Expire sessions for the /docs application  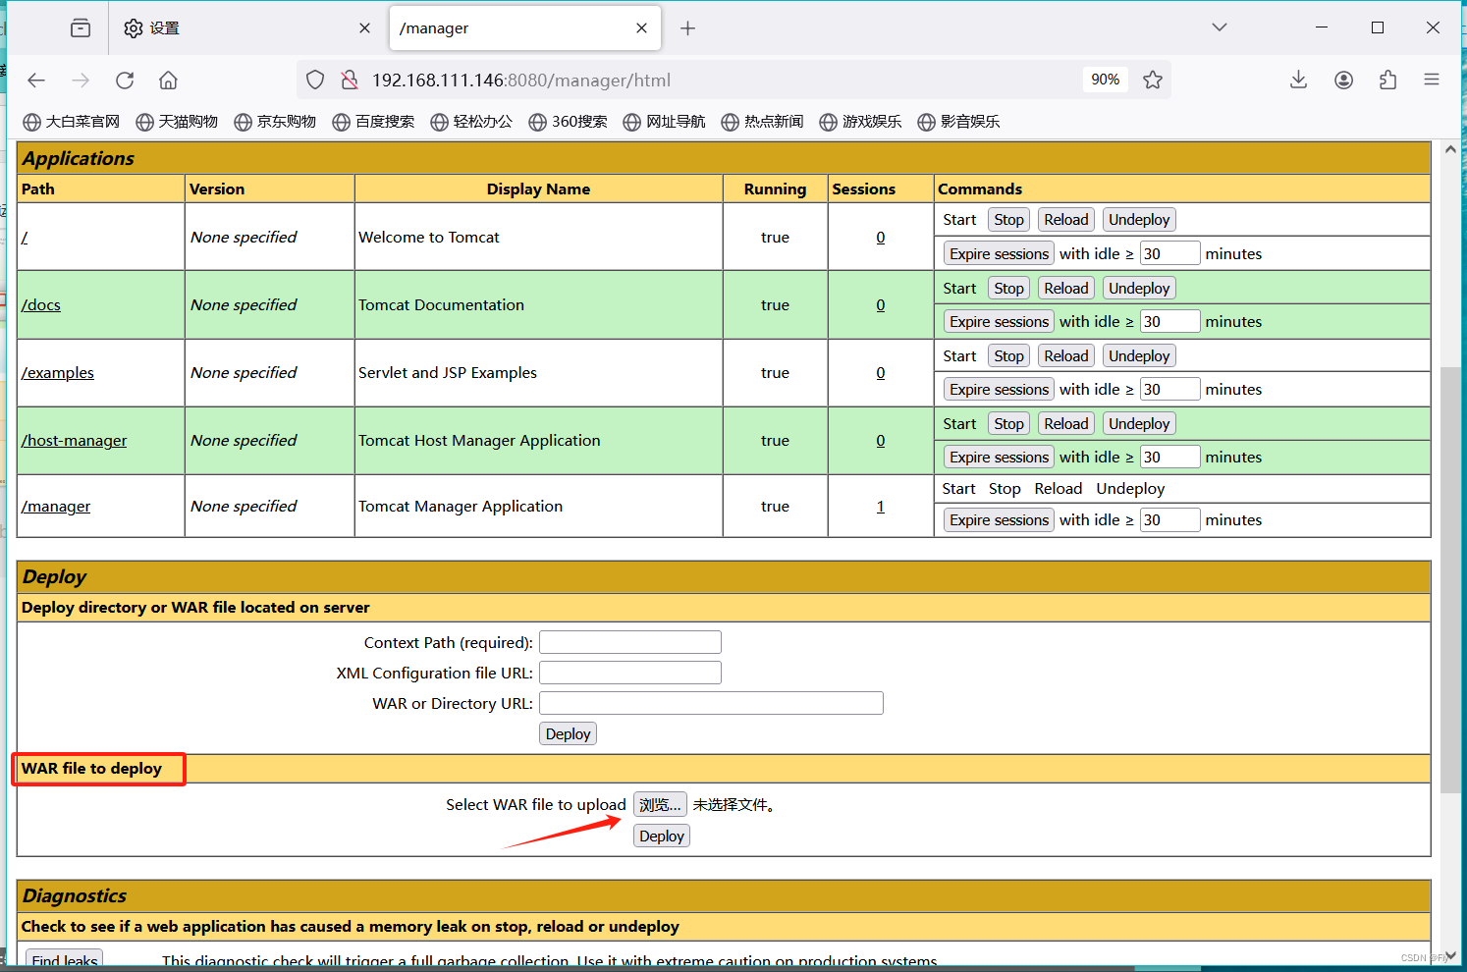999,322
